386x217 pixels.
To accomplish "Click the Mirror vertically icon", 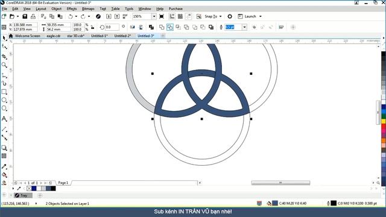I will (x=141, y=27).
